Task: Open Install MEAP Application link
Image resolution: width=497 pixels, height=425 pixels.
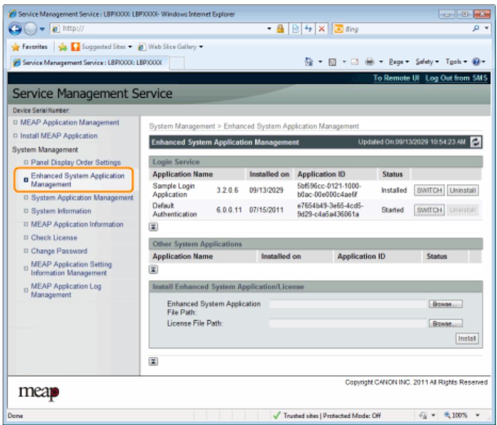Action: pyautogui.click(x=59, y=136)
